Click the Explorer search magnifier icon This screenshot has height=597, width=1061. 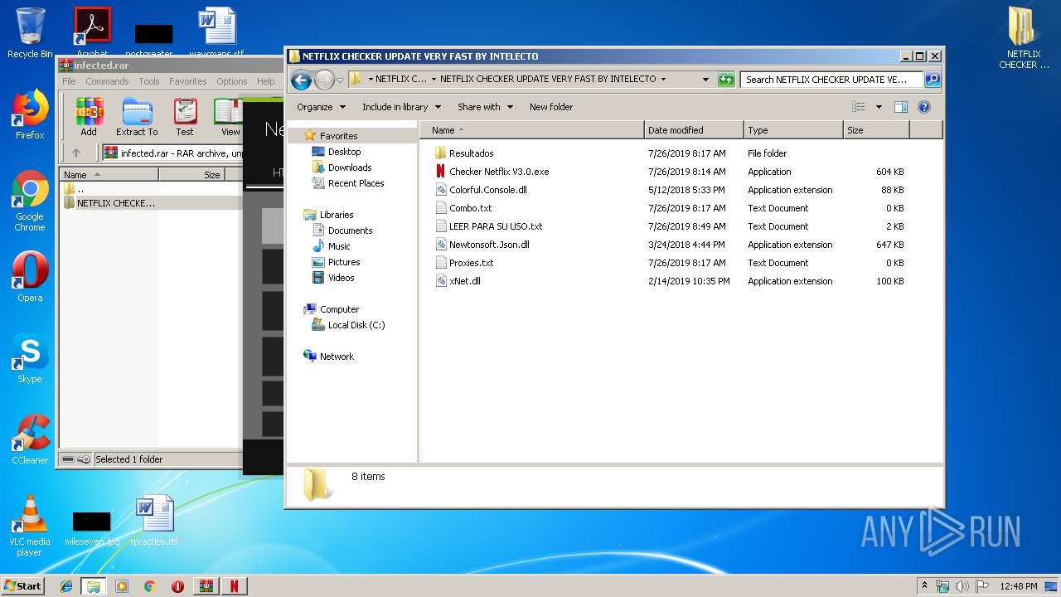pos(933,80)
